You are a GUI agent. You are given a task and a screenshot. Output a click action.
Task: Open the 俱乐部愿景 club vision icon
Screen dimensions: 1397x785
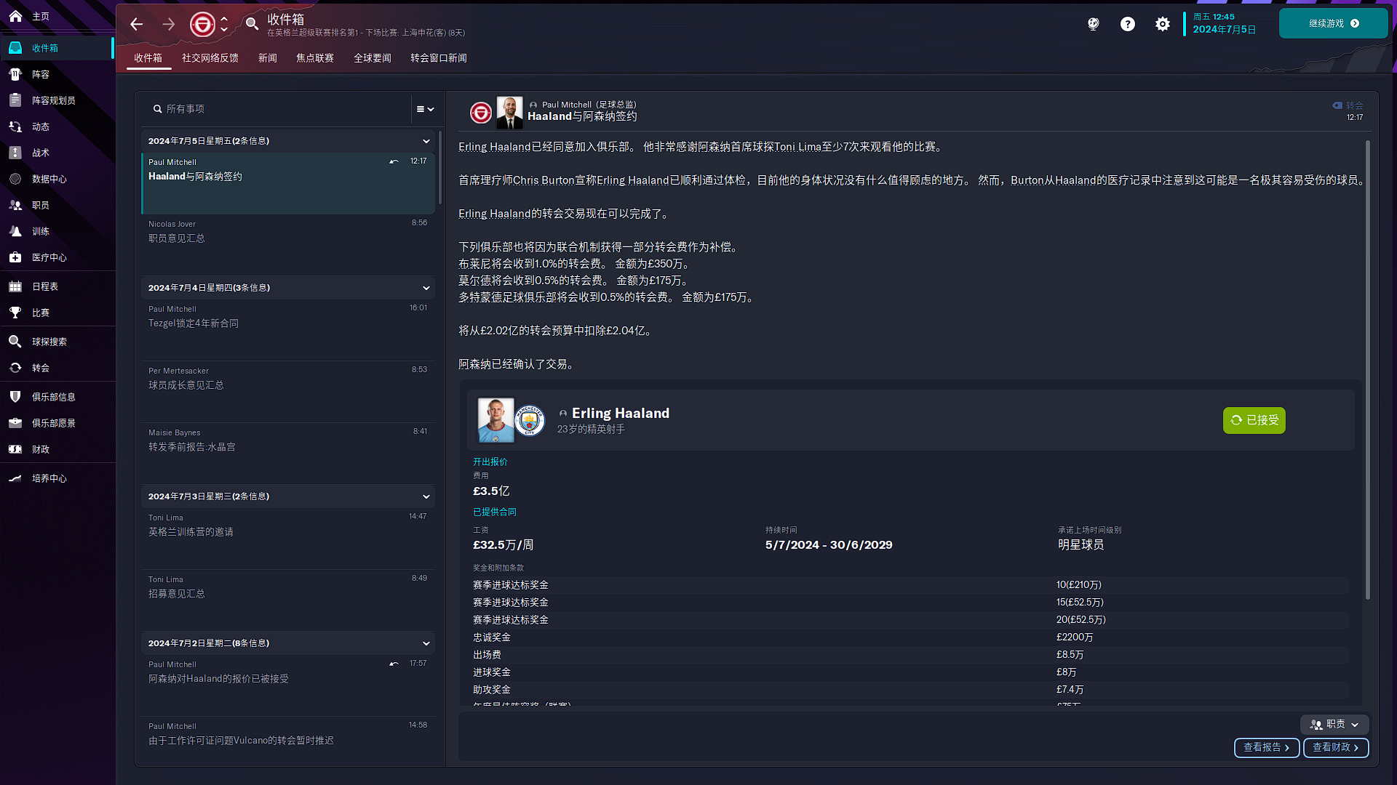pos(15,423)
